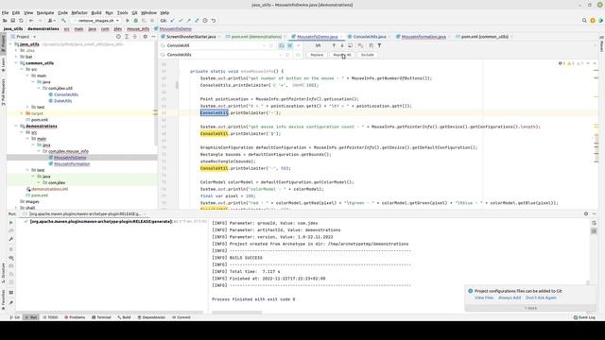This screenshot has height=340, width=605.
Task: Open Run panel settings gear
Action: [x=586, y=213]
